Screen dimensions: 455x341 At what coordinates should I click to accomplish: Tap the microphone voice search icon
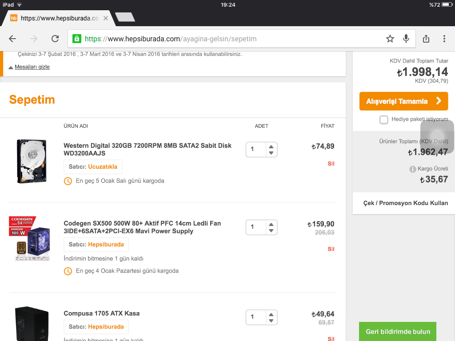(x=406, y=39)
